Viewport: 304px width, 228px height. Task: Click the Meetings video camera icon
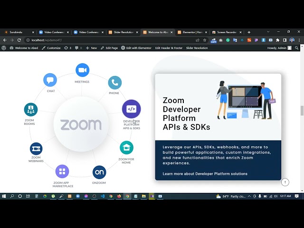pyautogui.click(x=82, y=70)
